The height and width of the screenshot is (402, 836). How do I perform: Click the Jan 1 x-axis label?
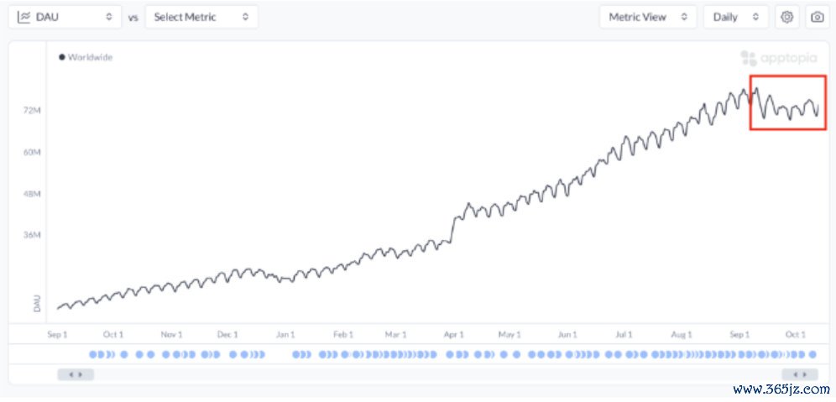[x=285, y=334]
